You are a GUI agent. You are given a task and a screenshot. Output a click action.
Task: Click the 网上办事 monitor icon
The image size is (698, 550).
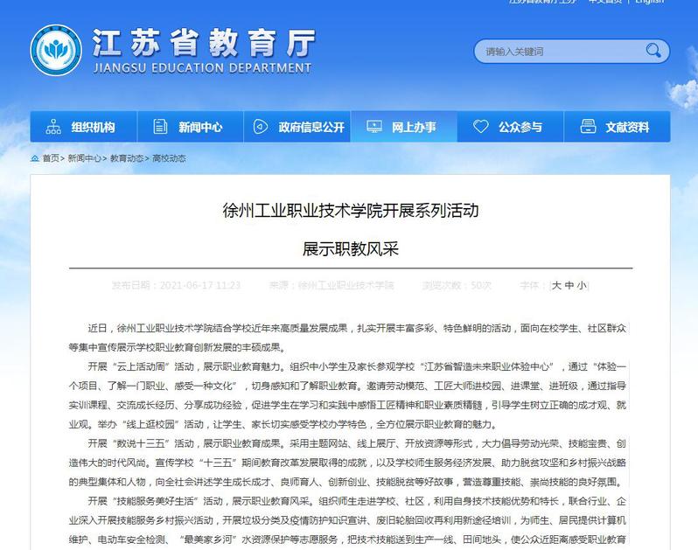(x=374, y=127)
